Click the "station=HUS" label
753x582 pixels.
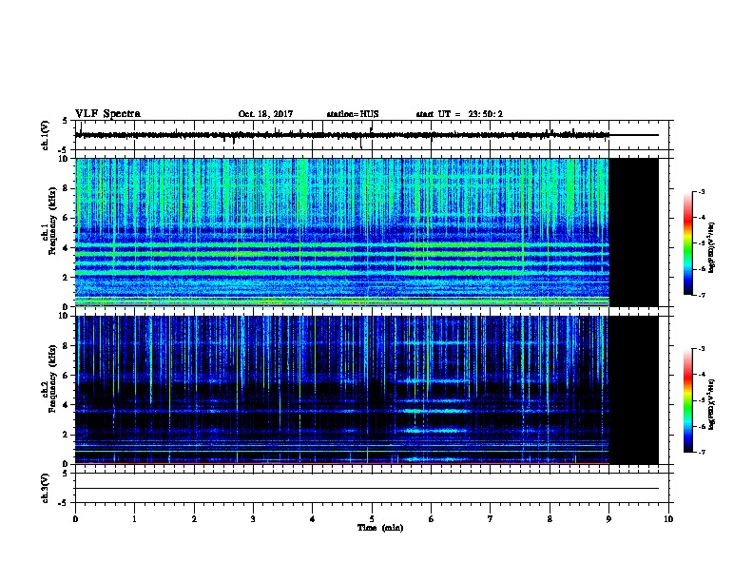353,114
